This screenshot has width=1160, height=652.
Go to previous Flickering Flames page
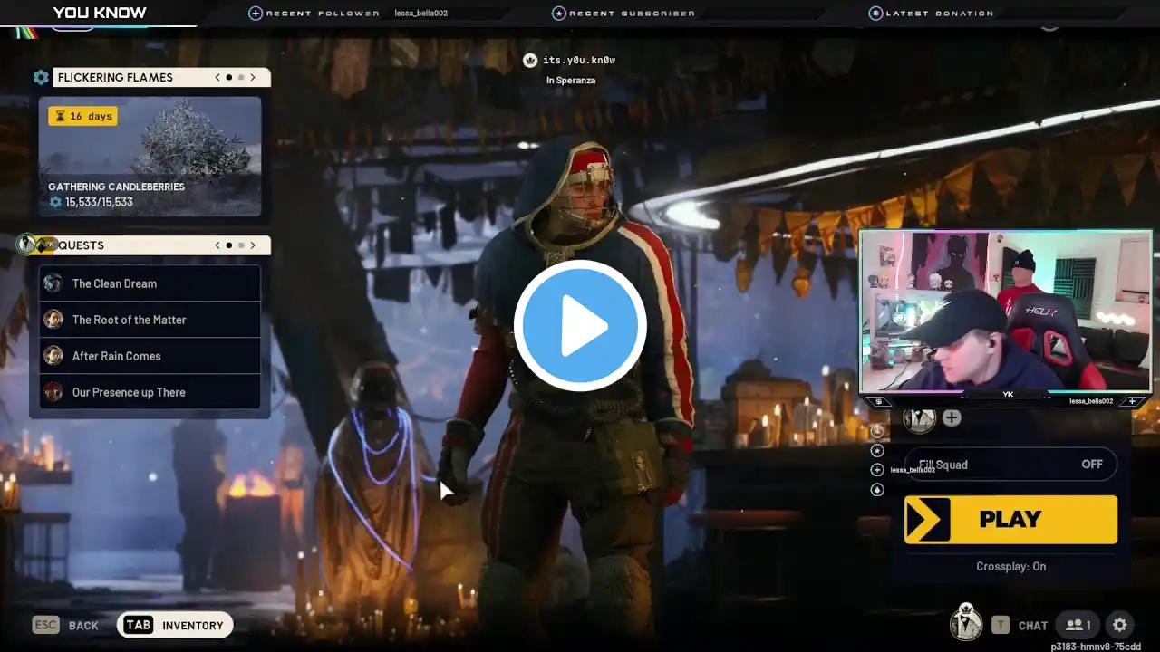tap(217, 77)
